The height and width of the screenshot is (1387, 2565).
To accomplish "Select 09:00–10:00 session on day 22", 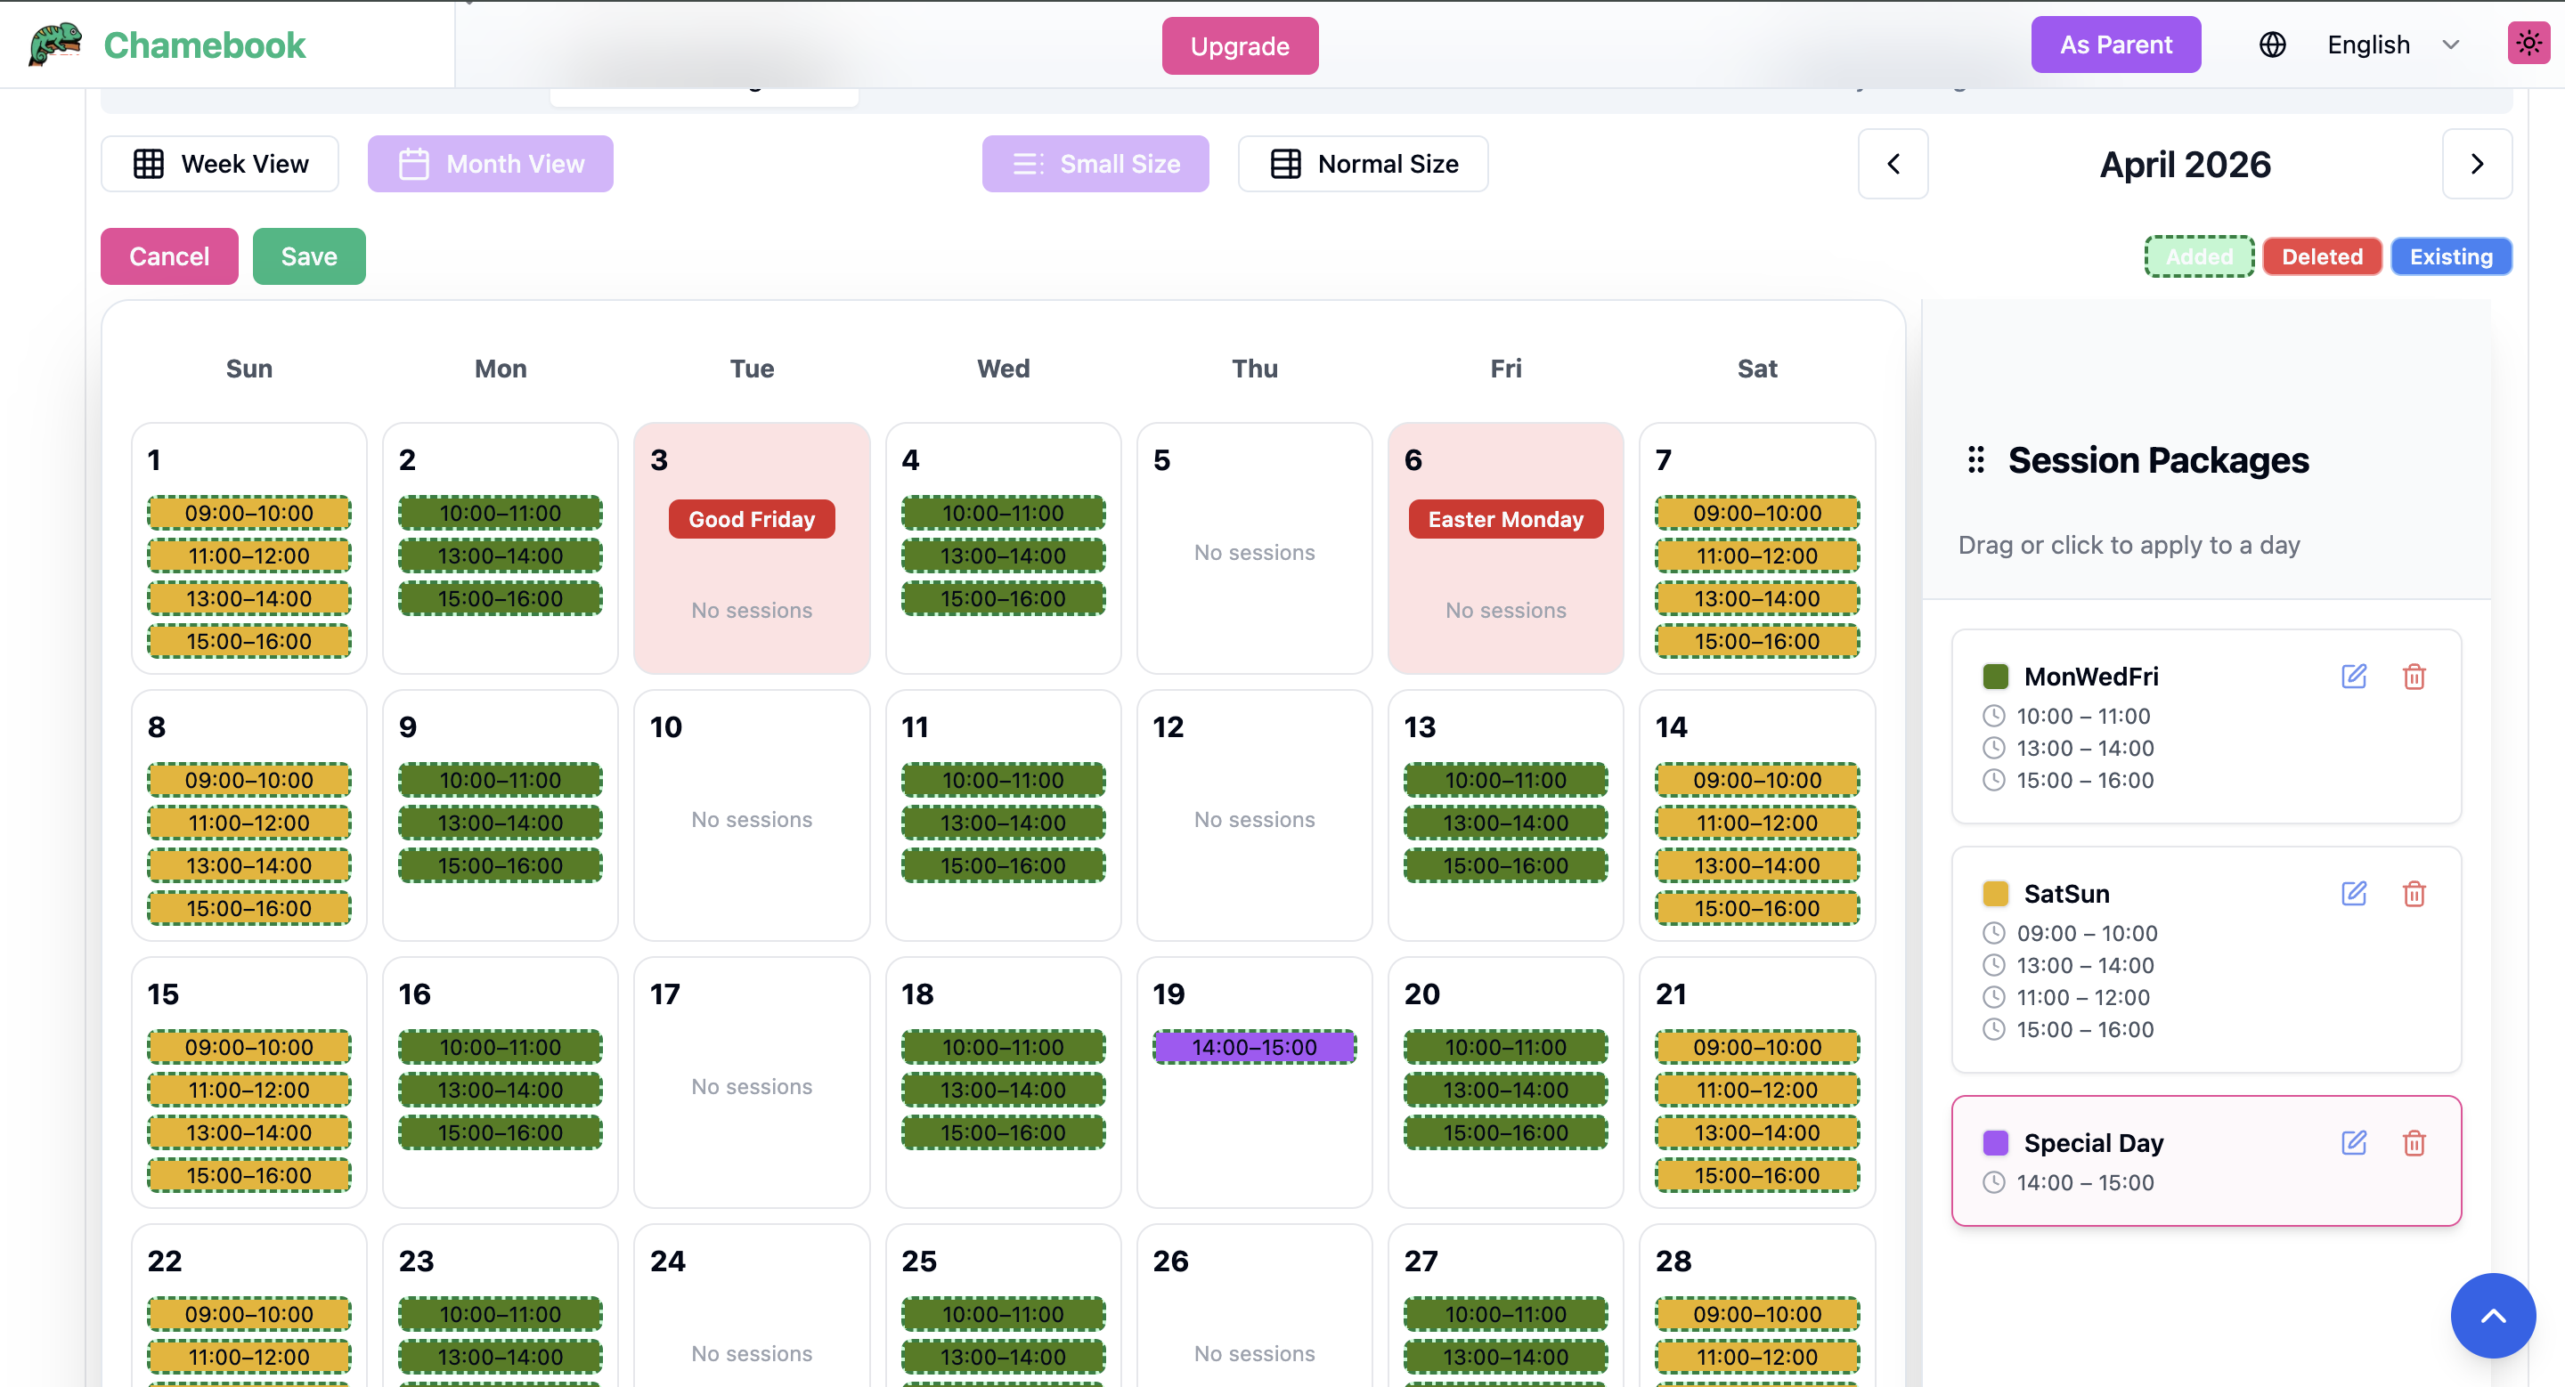I will pos(249,1314).
